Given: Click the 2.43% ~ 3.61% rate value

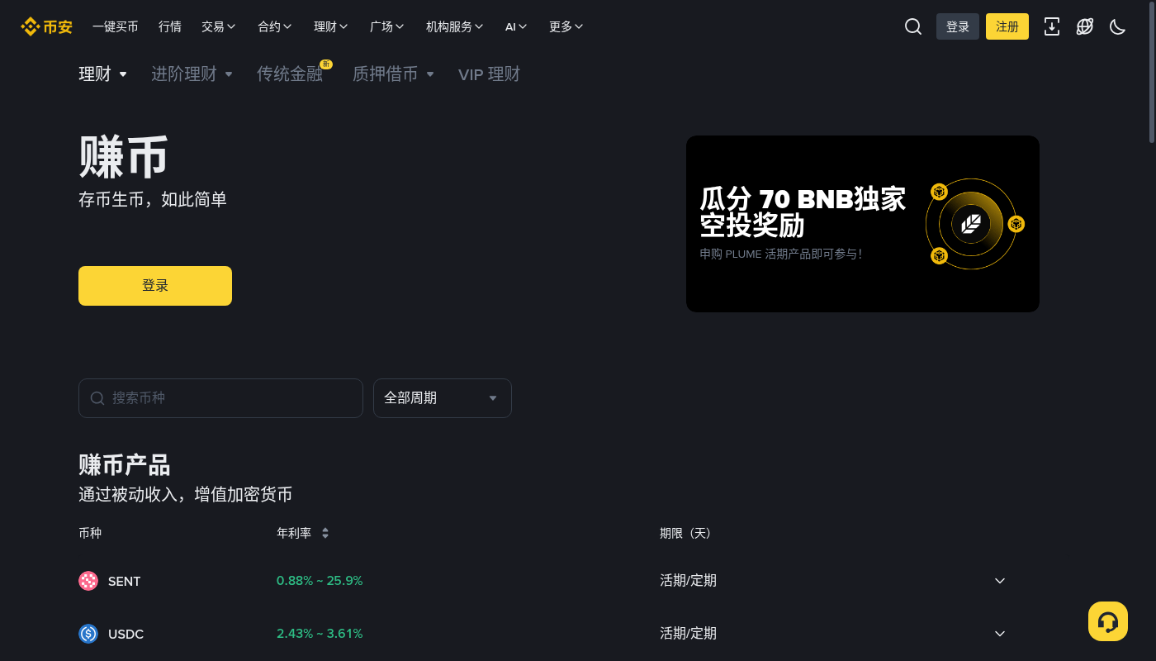Looking at the screenshot, I should [x=320, y=634].
